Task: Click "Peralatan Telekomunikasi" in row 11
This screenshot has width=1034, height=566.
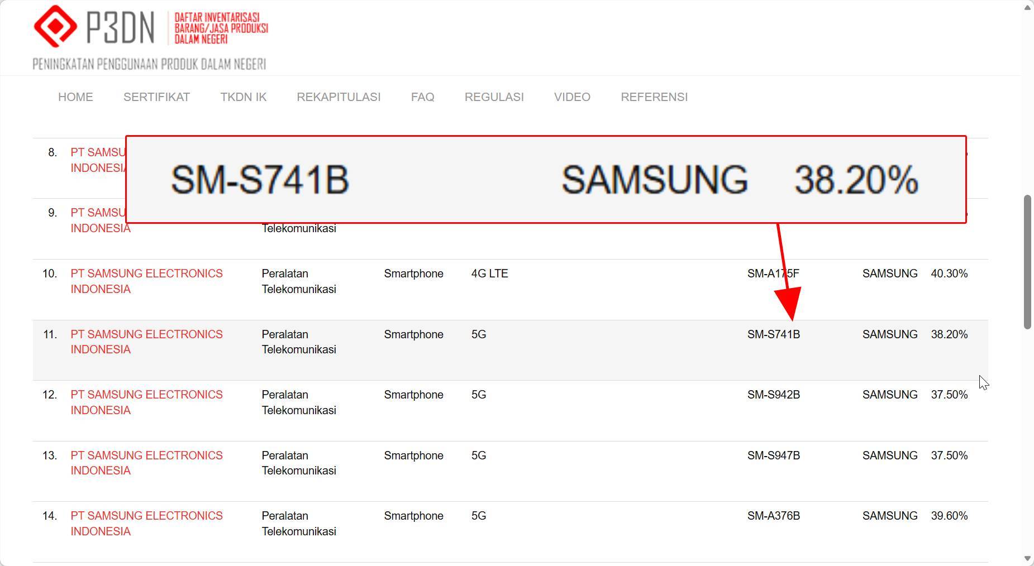Action: [299, 342]
